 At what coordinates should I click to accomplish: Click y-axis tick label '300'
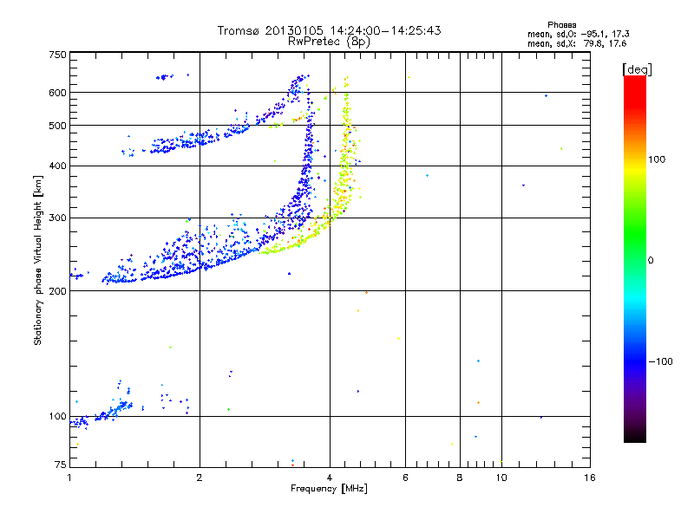[x=58, y=218]
